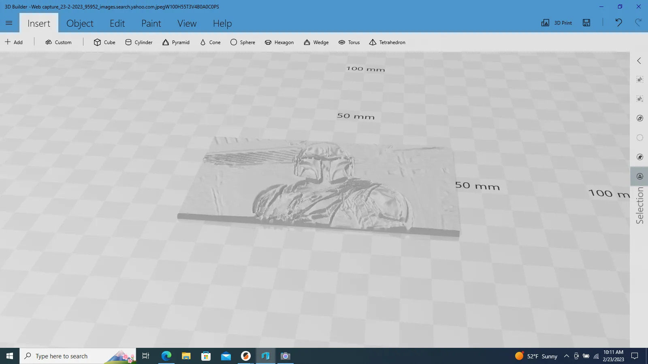The height and width of the screenshot is (364, 648).
Task: Collapse the Selection side panel chevron
Action: click(639, 61)
